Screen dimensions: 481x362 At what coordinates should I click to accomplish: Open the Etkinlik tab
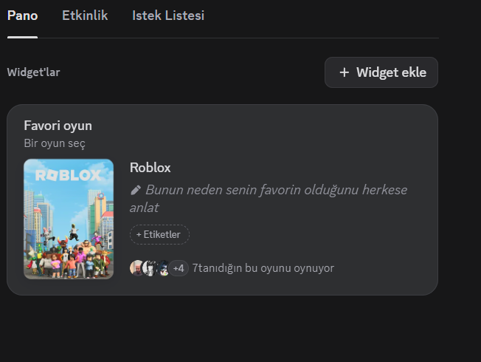click(x=85, y=16)
